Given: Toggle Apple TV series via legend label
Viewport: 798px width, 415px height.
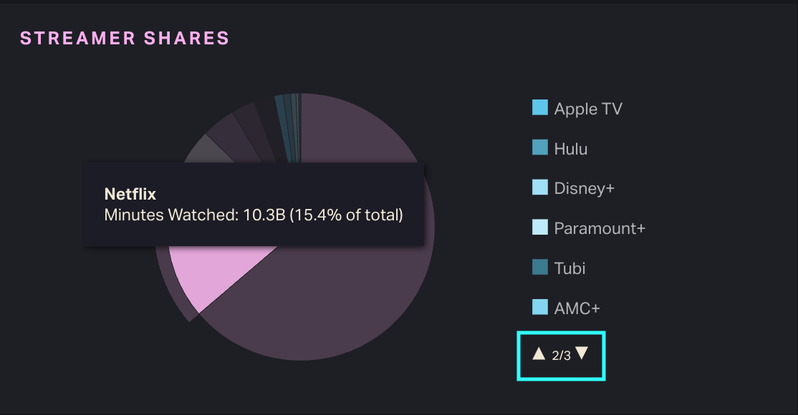Looking at the screenshot, I should click(x=588, y=109).
